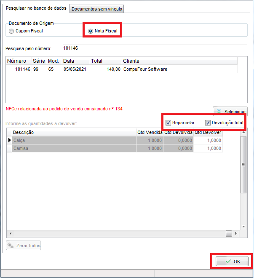Click Qtd Devolver cell for Calça

tap(208, 140)
